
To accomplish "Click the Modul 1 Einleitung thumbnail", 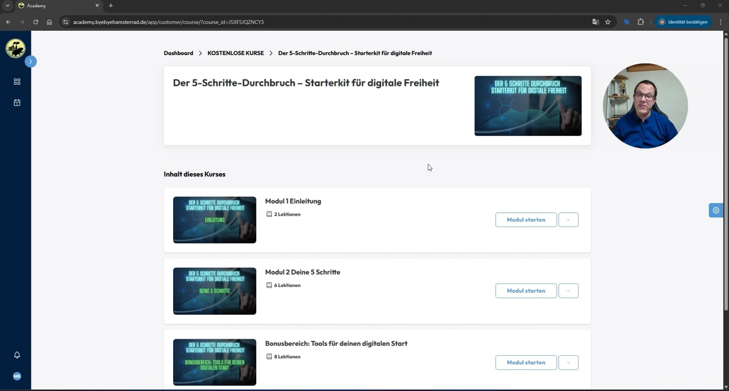I will (215, 220).
